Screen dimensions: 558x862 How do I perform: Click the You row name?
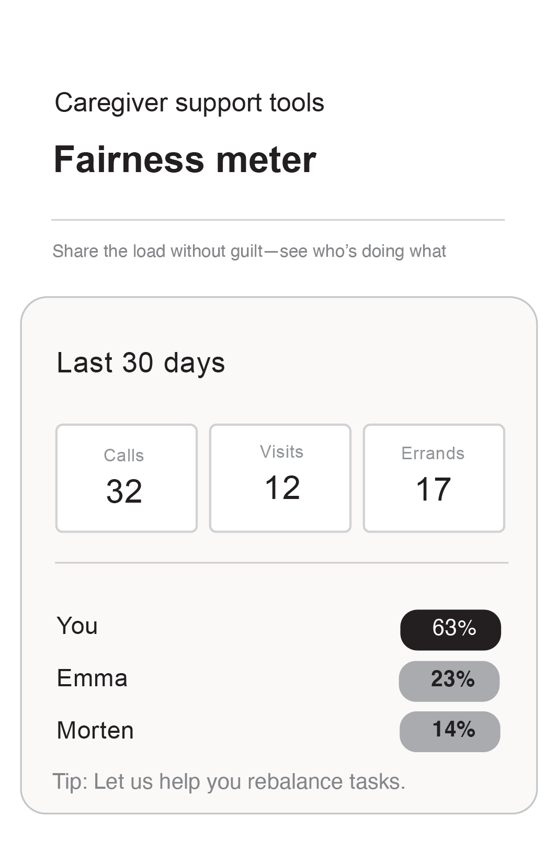[77, 626]
